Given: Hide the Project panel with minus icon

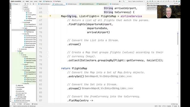Looking at the screenshot, I should (36, 4).
